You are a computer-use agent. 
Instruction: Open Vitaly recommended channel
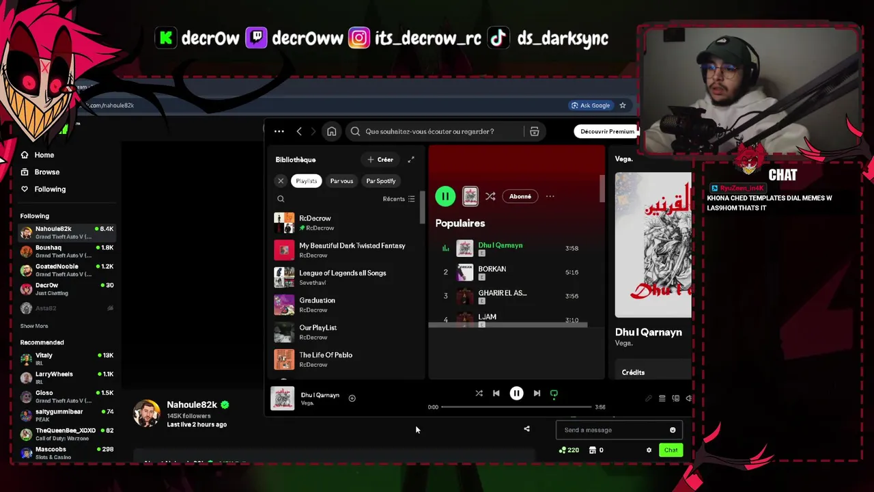tap(67, 359)
